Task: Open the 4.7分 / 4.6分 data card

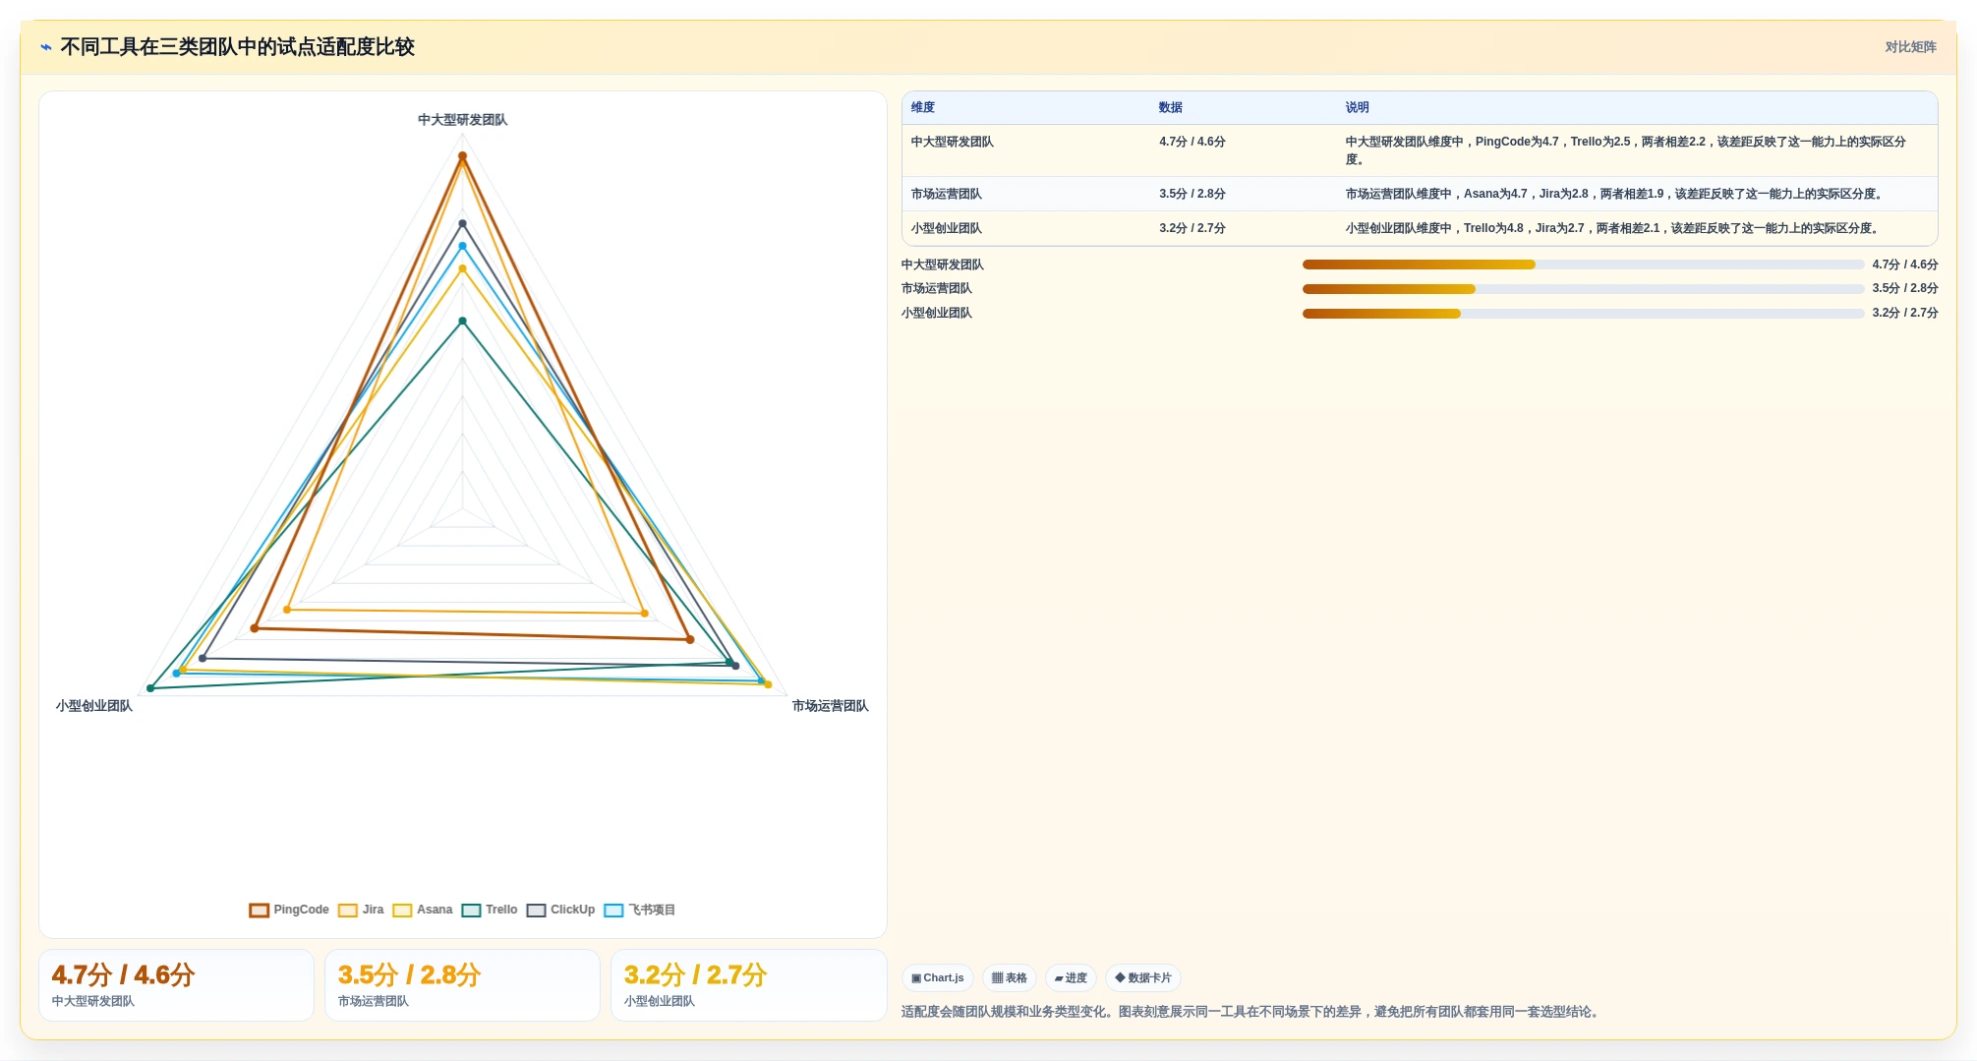Action: coord(176,985)
